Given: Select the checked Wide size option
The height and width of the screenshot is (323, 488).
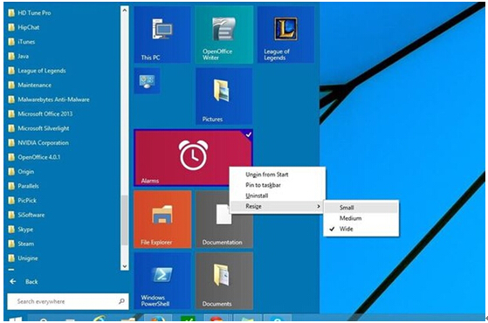Looking at the screenshot, I should tap(361, 229).
